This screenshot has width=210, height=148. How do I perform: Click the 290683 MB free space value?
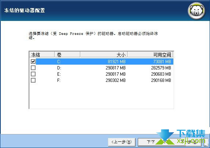pyautogui.click(x=161, y=74)
